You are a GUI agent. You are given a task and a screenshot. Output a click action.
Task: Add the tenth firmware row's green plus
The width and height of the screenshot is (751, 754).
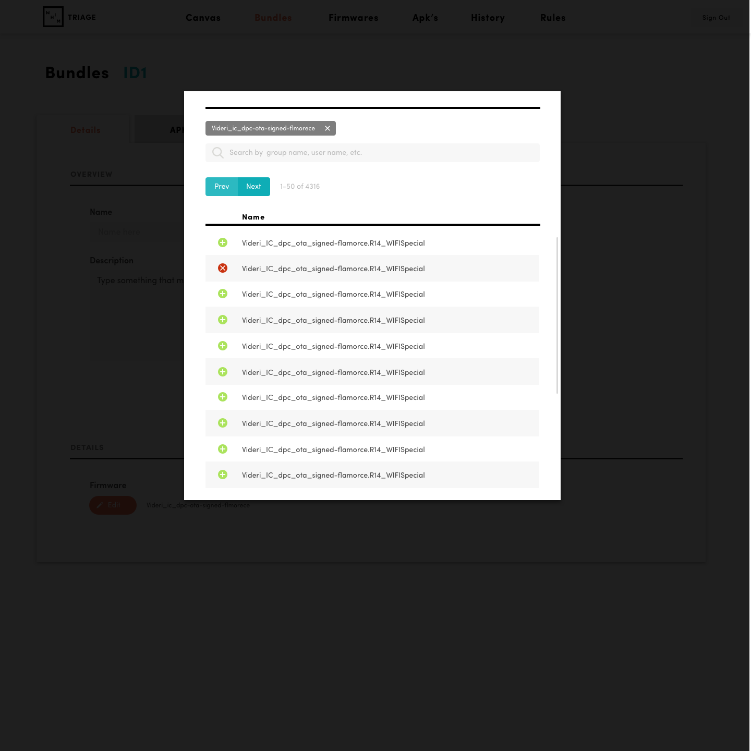pos(223,475)
